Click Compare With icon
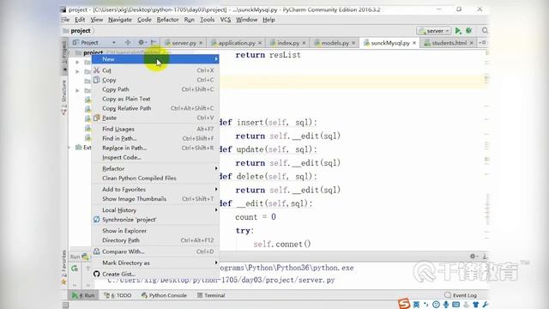Image resolution: width=549 pixels, height=309 pixels. coord(97,251)
